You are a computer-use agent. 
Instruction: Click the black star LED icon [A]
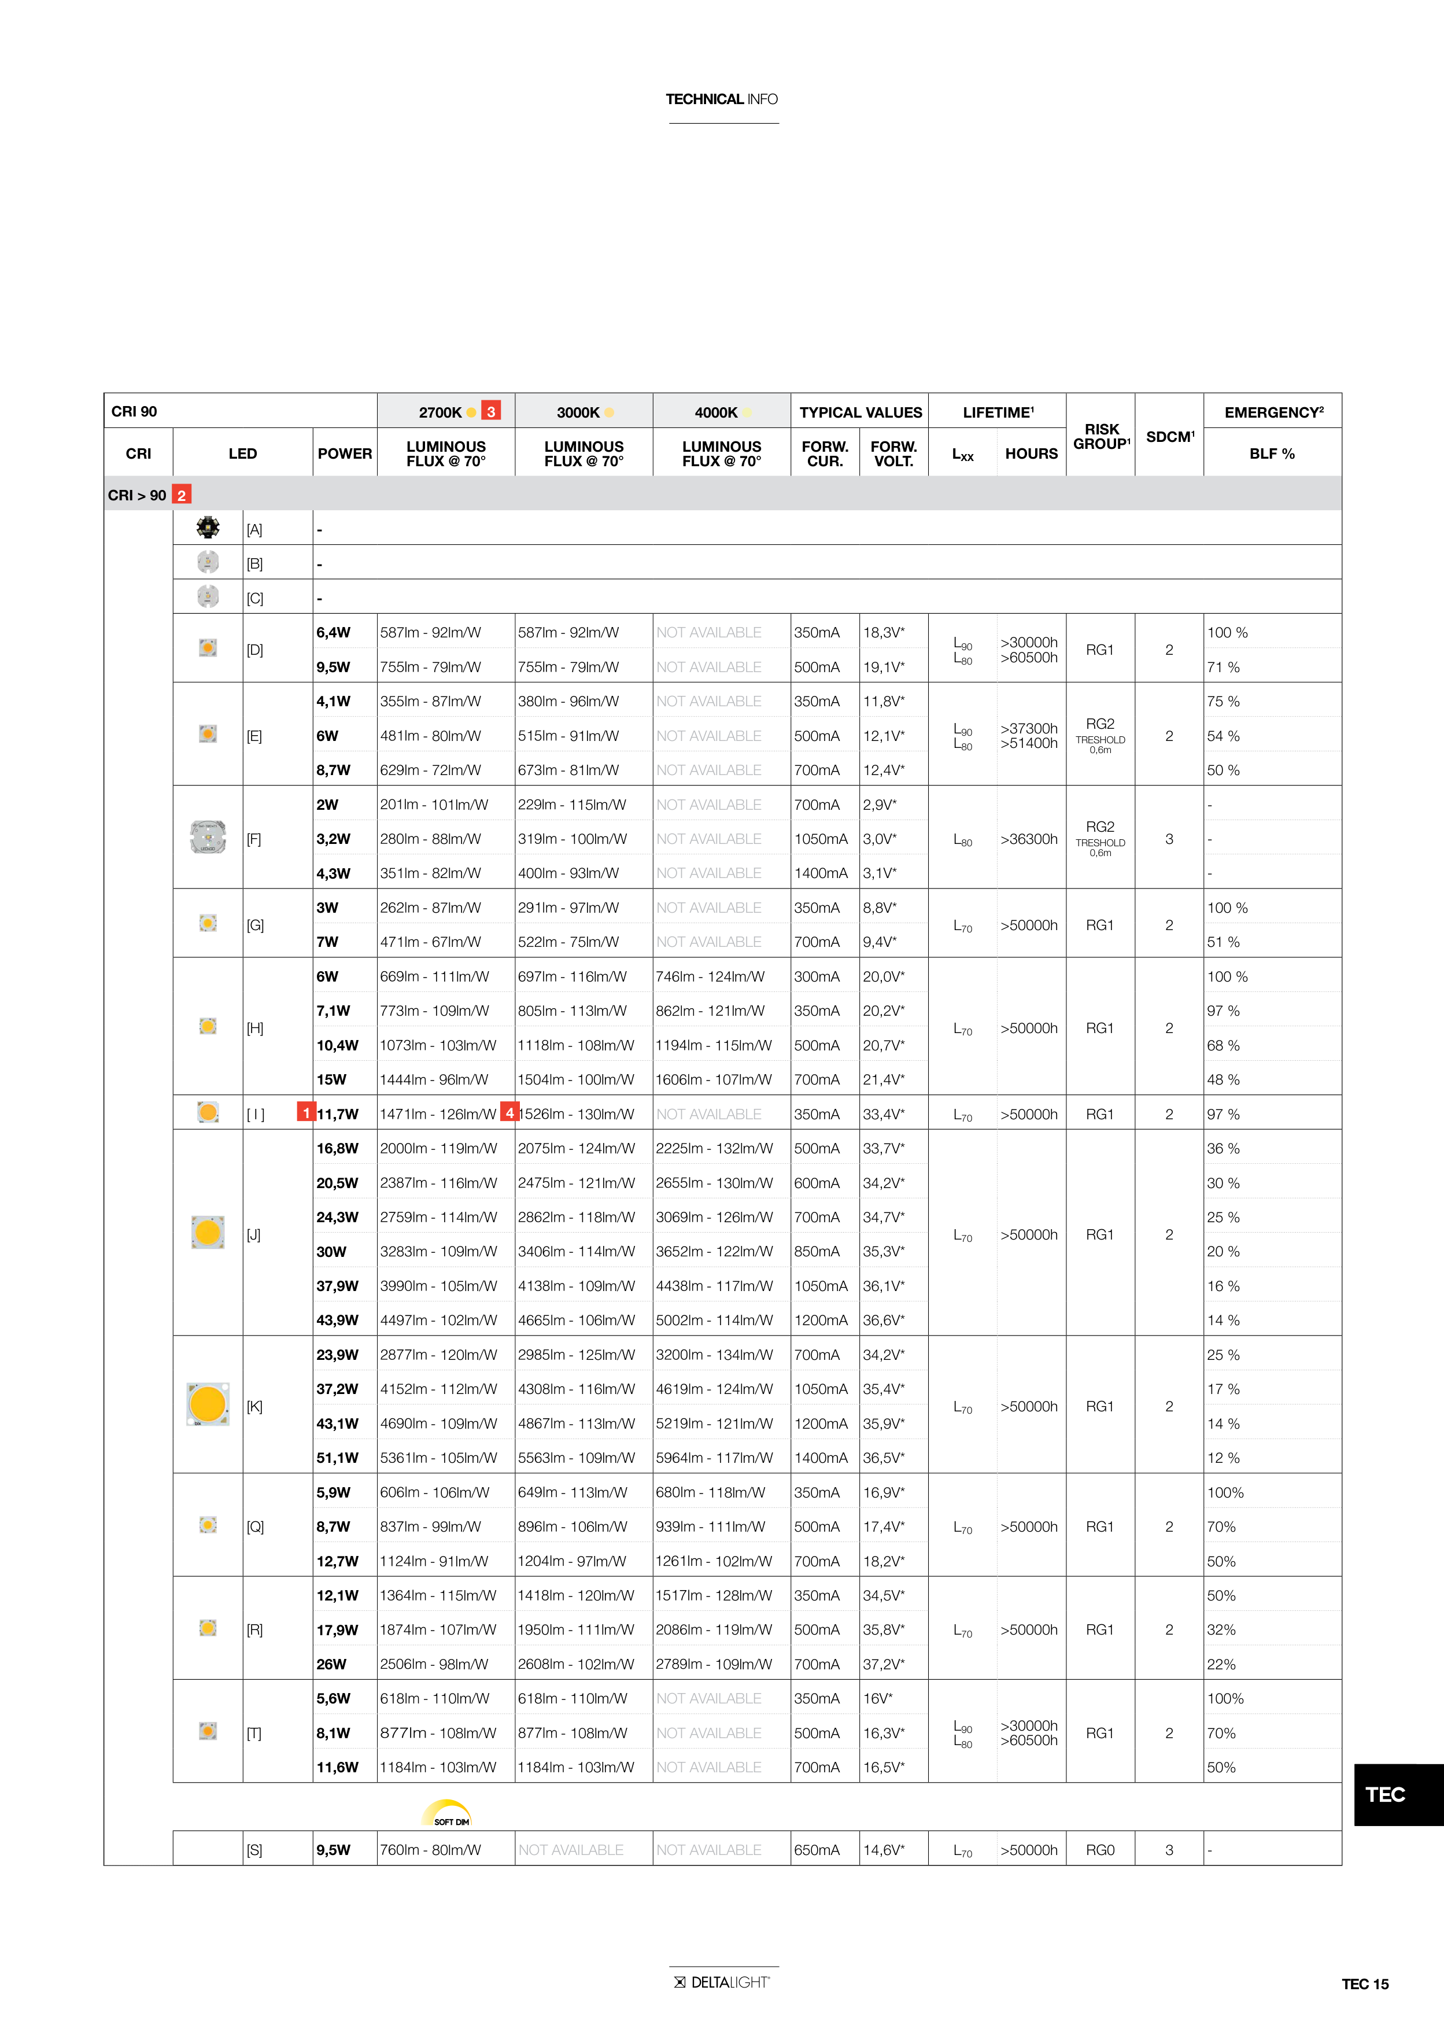coord(208,527)
